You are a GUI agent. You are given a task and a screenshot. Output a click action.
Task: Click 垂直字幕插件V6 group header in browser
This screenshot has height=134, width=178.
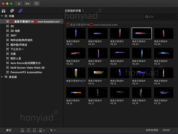[92, 25]
